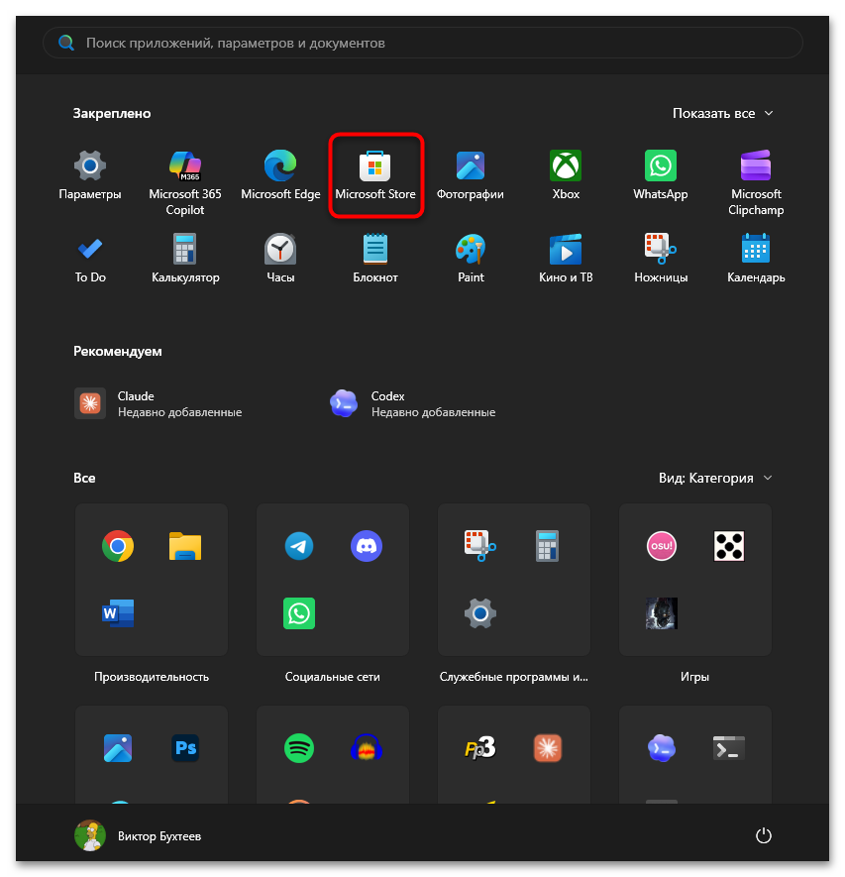Open Snipping Tool in Служебные программы category
This screenshot has height=877, width=845.
point(480,546)
